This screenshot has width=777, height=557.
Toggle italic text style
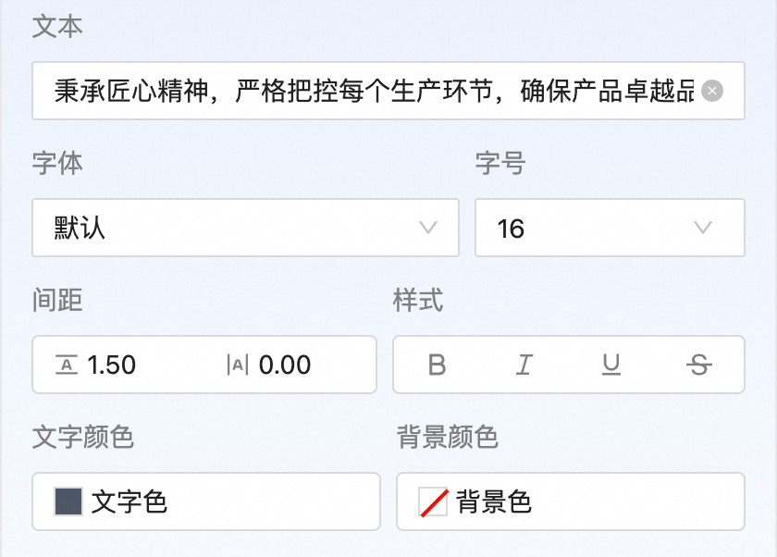524,365
